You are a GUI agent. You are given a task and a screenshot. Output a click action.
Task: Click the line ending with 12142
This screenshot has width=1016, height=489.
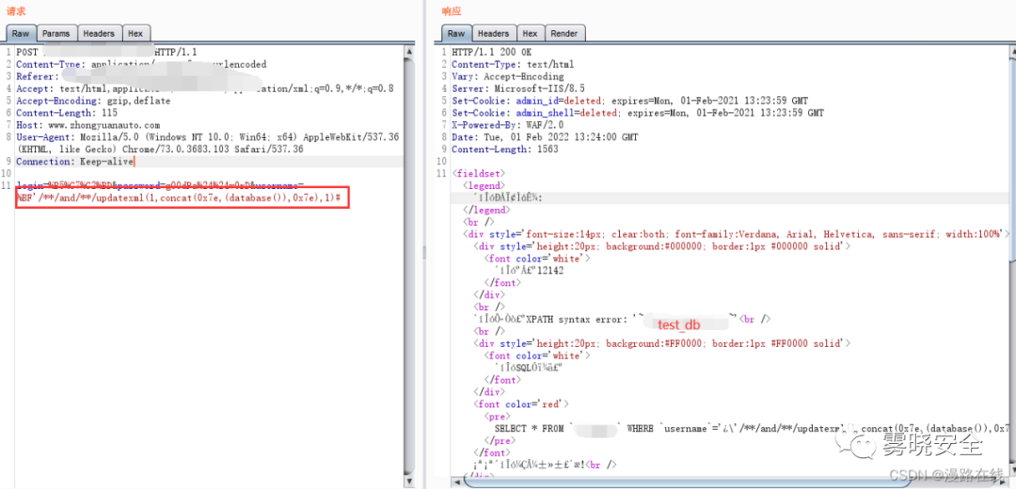pos(530,271)
